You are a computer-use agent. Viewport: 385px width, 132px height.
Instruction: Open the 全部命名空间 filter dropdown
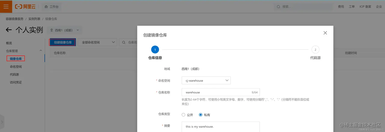click(x=97, y=42)
